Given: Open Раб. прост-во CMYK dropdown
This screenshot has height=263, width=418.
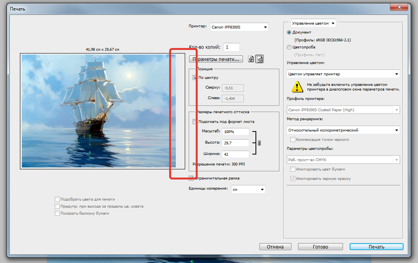Looking at the screenshot, I should 343,160.
